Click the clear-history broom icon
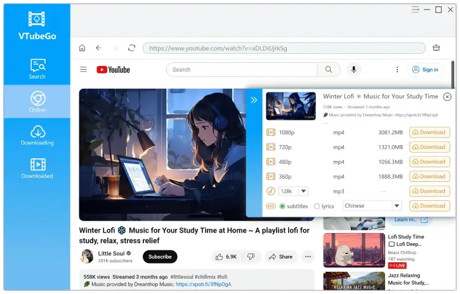 (x=437, y=48)
